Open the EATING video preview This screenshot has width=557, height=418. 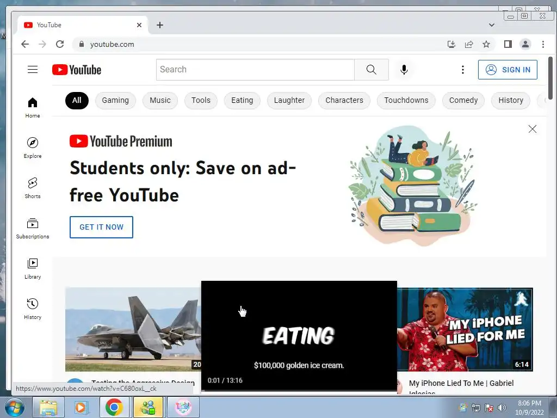pos(299,336)
